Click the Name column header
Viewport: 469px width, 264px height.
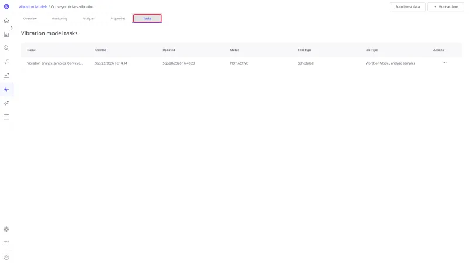tap(32, 50)
